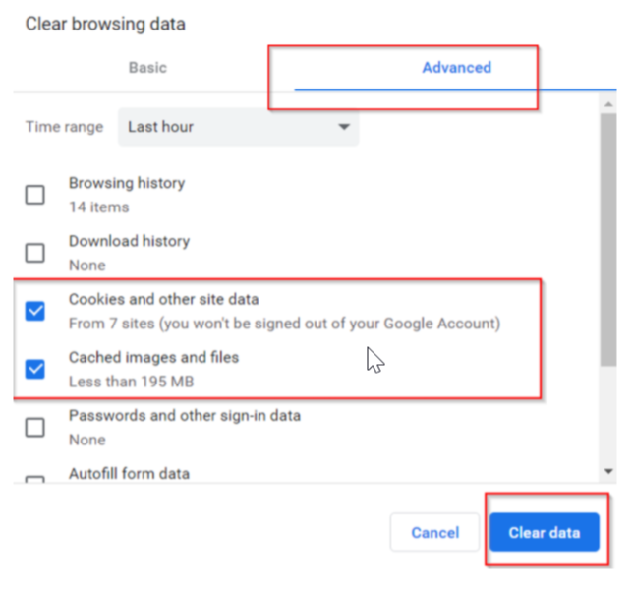This screenshot has height=591, width=633.
Task: Enable the Browsing history checkbox
Action: 35,195
